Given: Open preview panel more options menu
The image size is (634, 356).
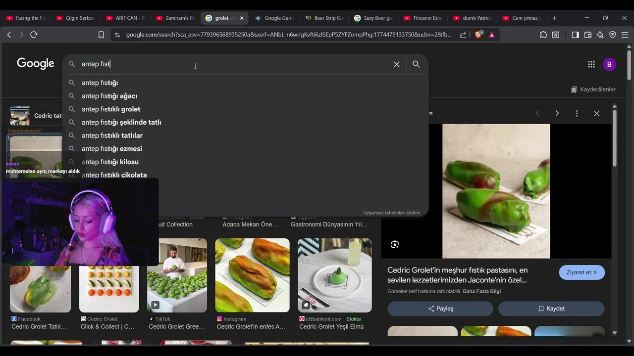Looking at the screenshot, I should click(577, 113).
